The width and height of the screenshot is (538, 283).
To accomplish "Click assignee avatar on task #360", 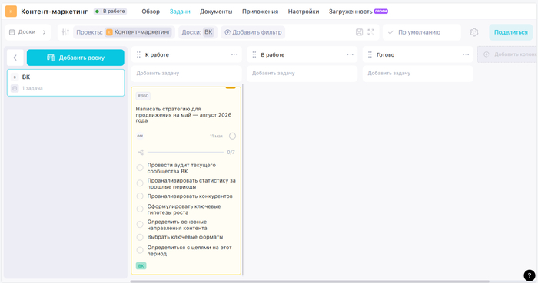I will pyautogui.click(x=140, y=136).
